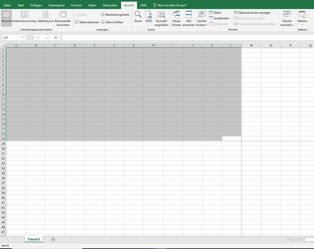Image resolution: width=314 pixels, height=249 pixels.
Task: Open the Einfügen ribbon tab
Action: (36, 5)
